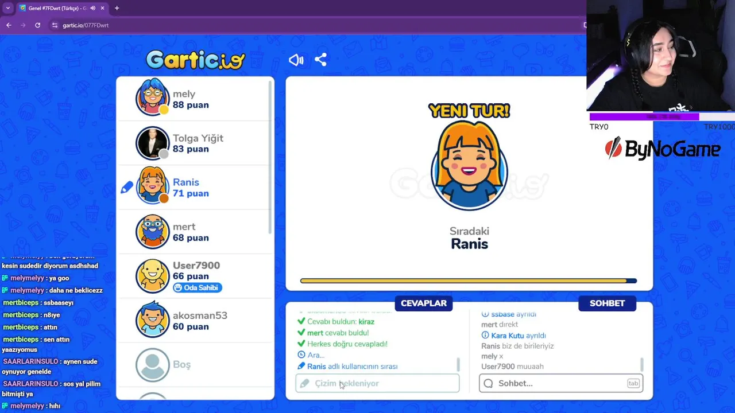This screenshot has height=413, width=735.
Task: Click 'mert direkt' chat message
Action: (500, 325)
